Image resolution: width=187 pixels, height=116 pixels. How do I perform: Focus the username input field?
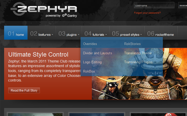(x=154, y=5)
